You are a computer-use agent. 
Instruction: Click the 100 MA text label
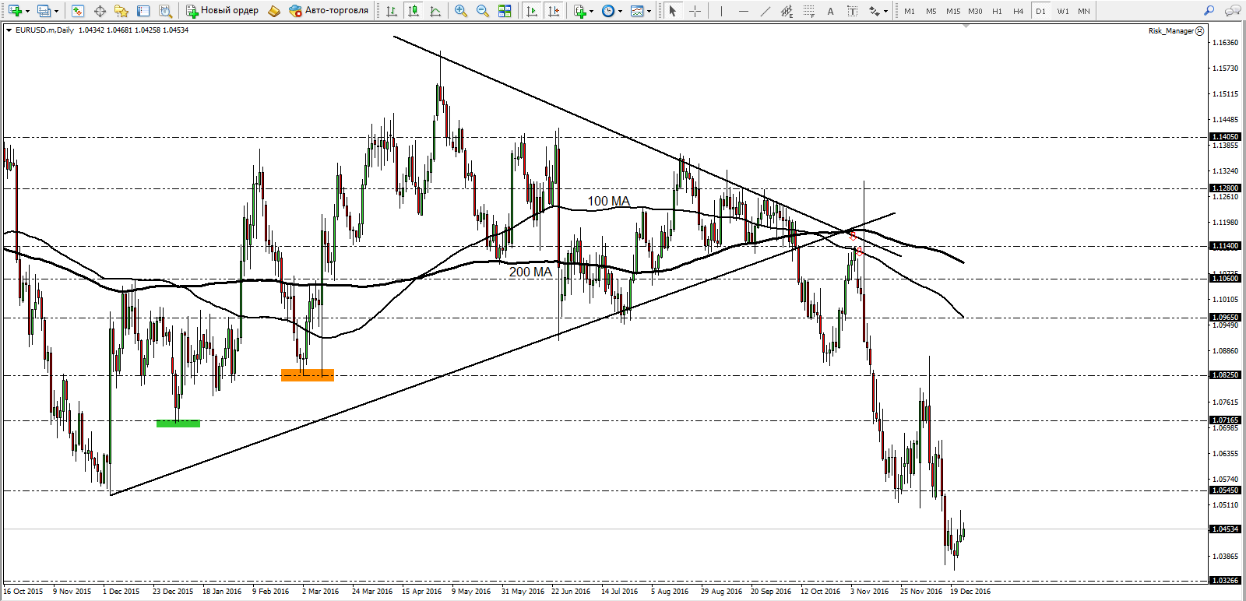click(608, 202)
